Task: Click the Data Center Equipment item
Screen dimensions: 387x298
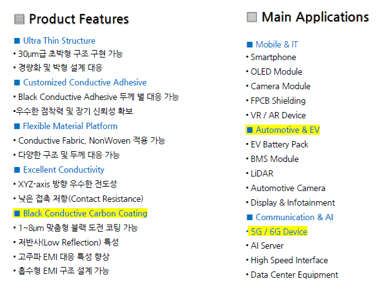Action: 295,275
